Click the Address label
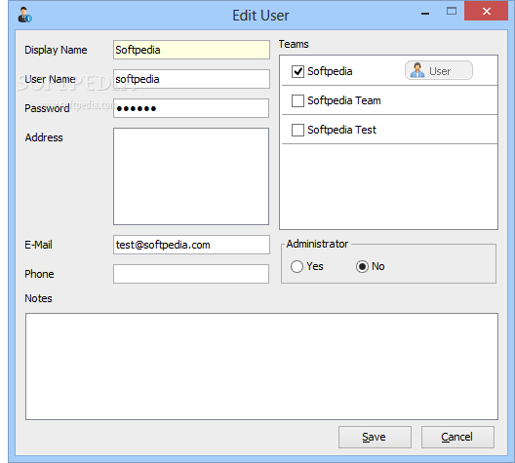 click(44, 137)
